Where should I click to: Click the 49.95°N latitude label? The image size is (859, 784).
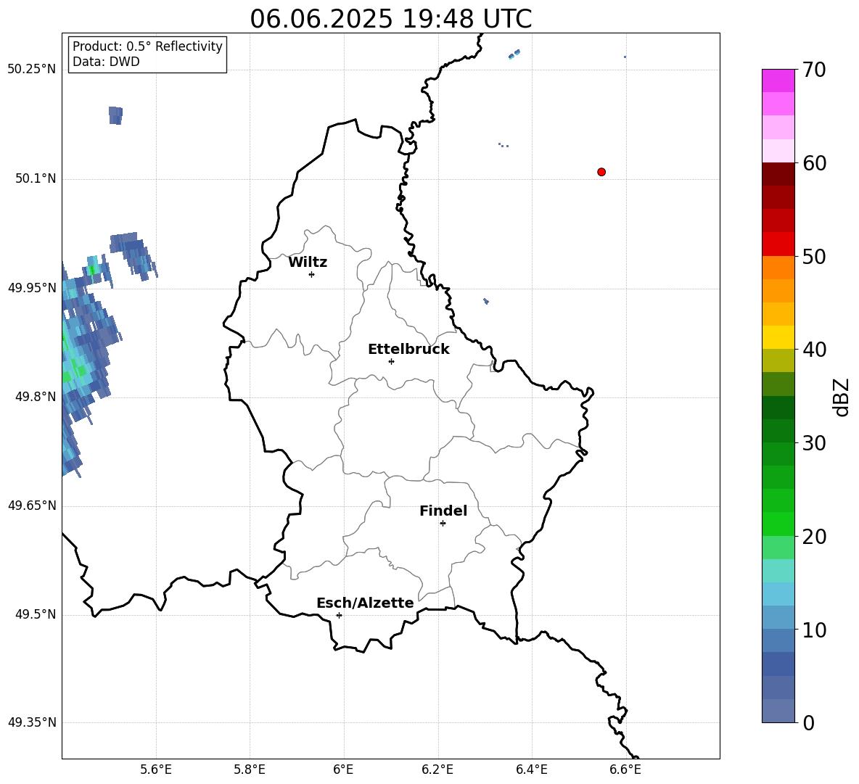[x=32, y=287]
